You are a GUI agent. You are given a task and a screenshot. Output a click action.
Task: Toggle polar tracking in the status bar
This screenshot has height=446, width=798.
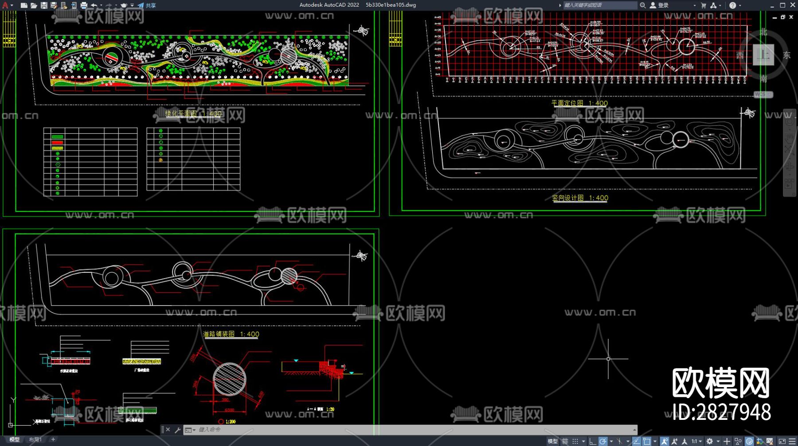click(603, 441)
